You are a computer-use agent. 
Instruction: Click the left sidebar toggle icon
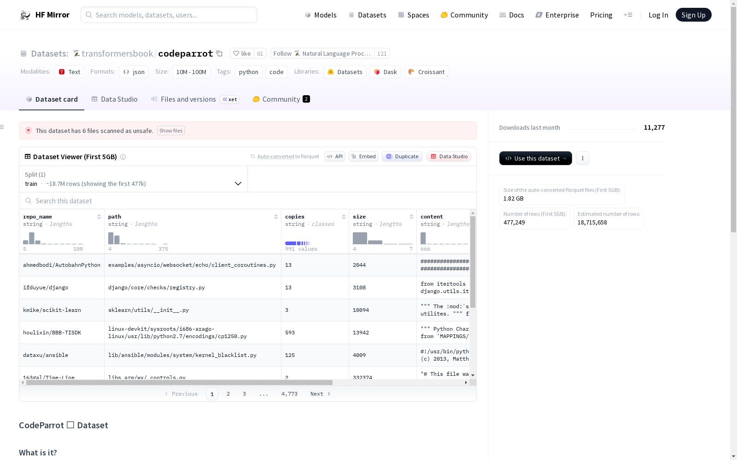(2, 127)
